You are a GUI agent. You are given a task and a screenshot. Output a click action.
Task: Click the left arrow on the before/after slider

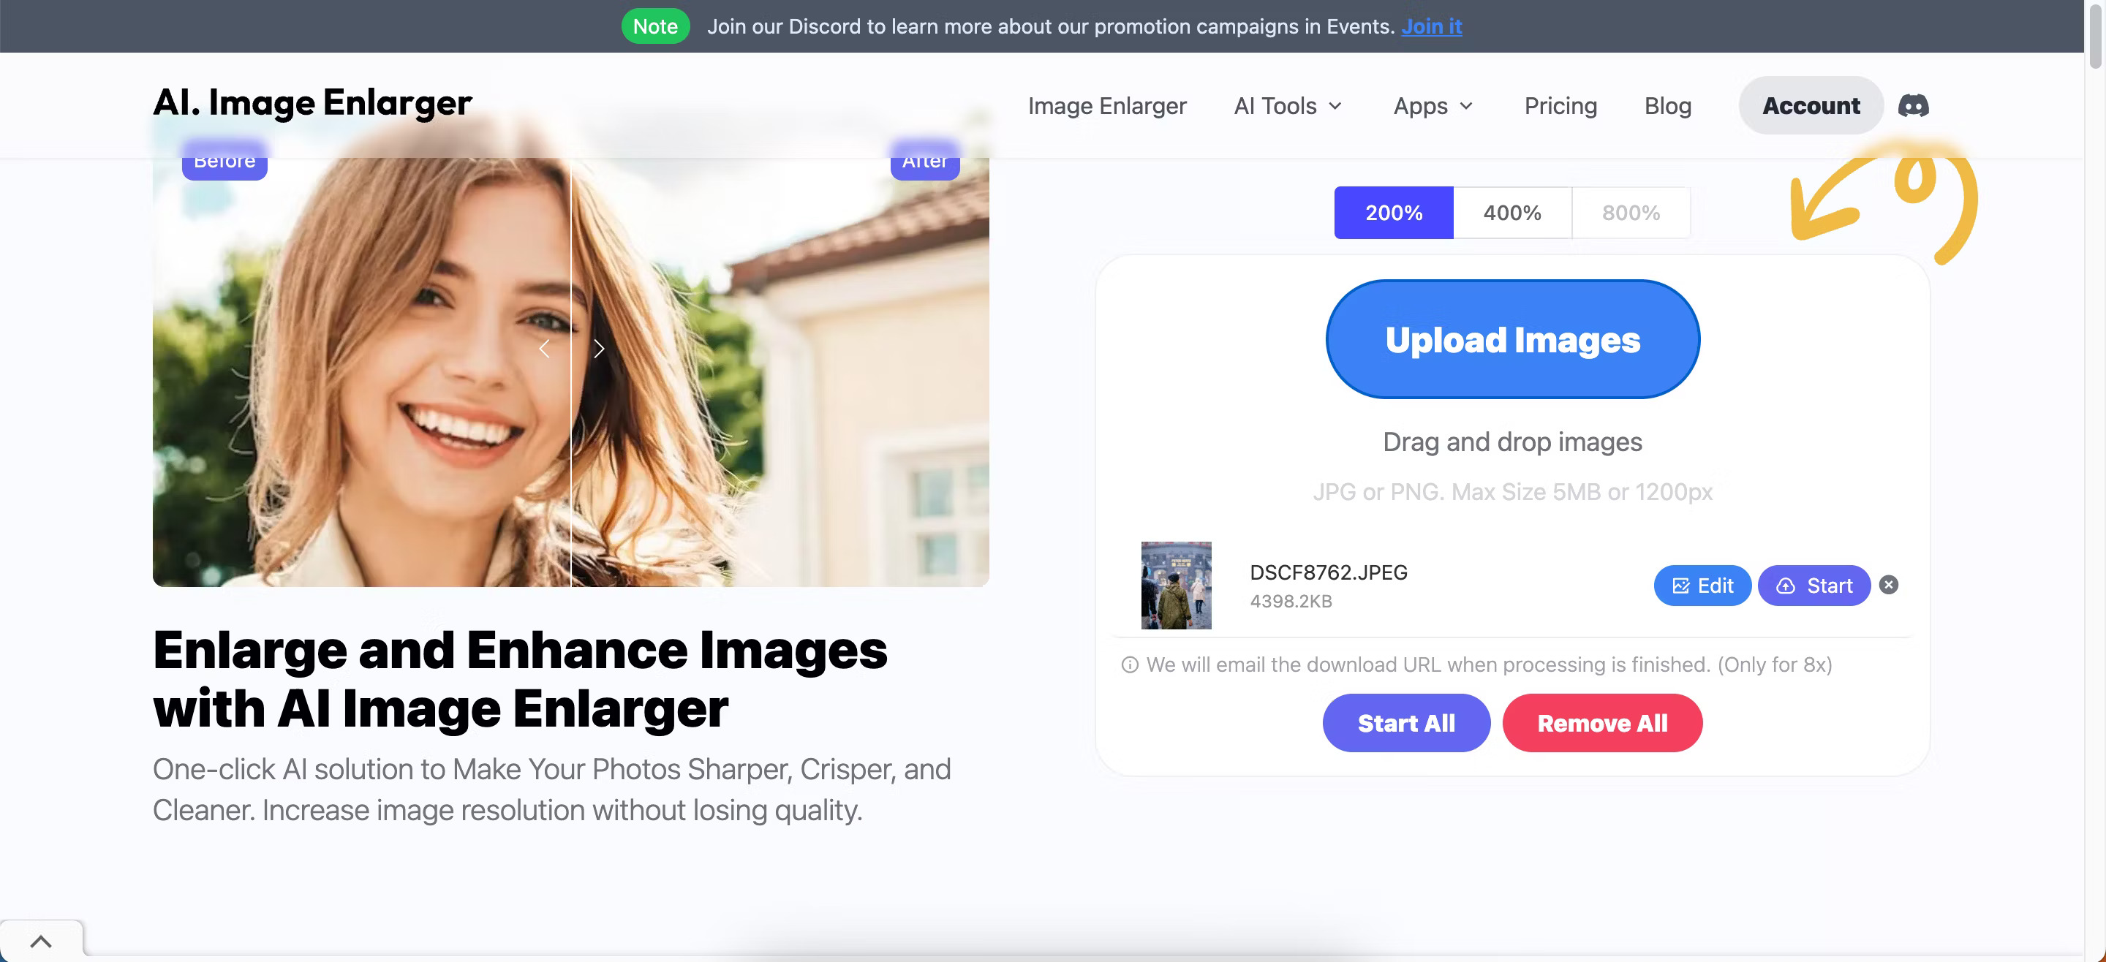click(543, 348)
